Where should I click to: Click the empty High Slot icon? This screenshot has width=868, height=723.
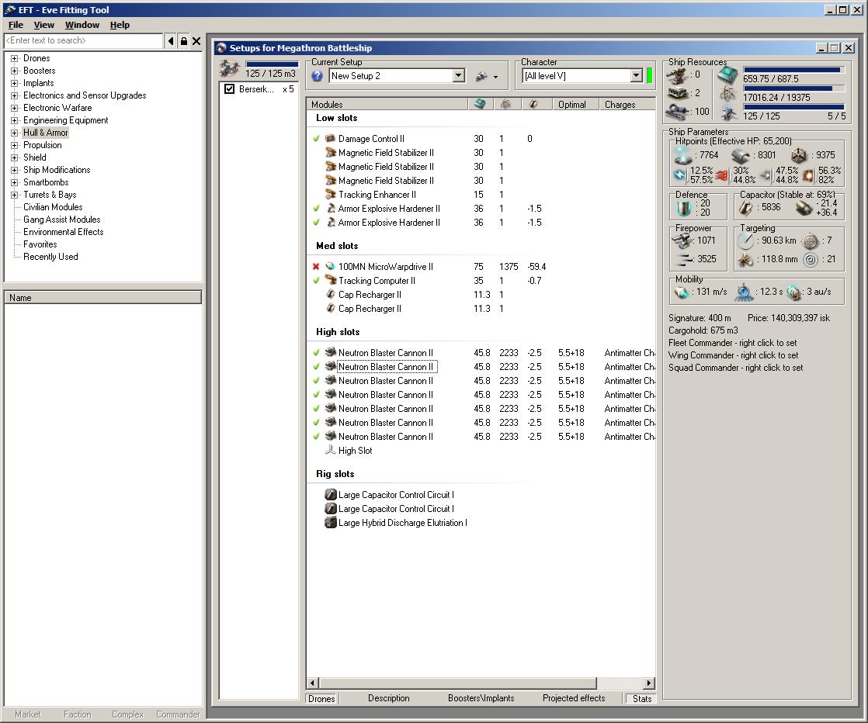tap(331, 450)
